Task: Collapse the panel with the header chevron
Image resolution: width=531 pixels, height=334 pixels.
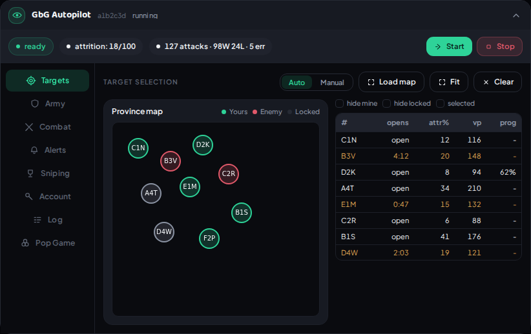Action: tap(515, 15)
